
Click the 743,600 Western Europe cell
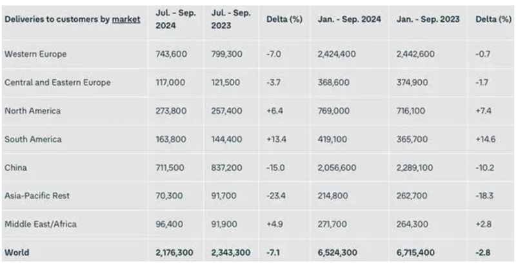point(172,54)
